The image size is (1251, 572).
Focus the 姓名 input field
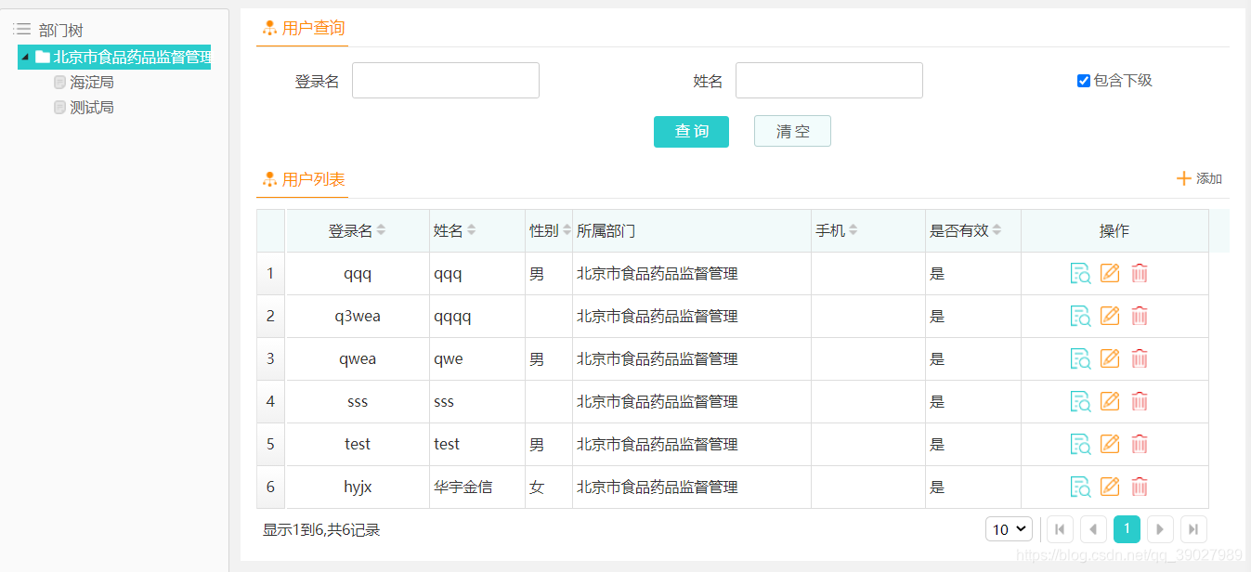coord(829,81)
